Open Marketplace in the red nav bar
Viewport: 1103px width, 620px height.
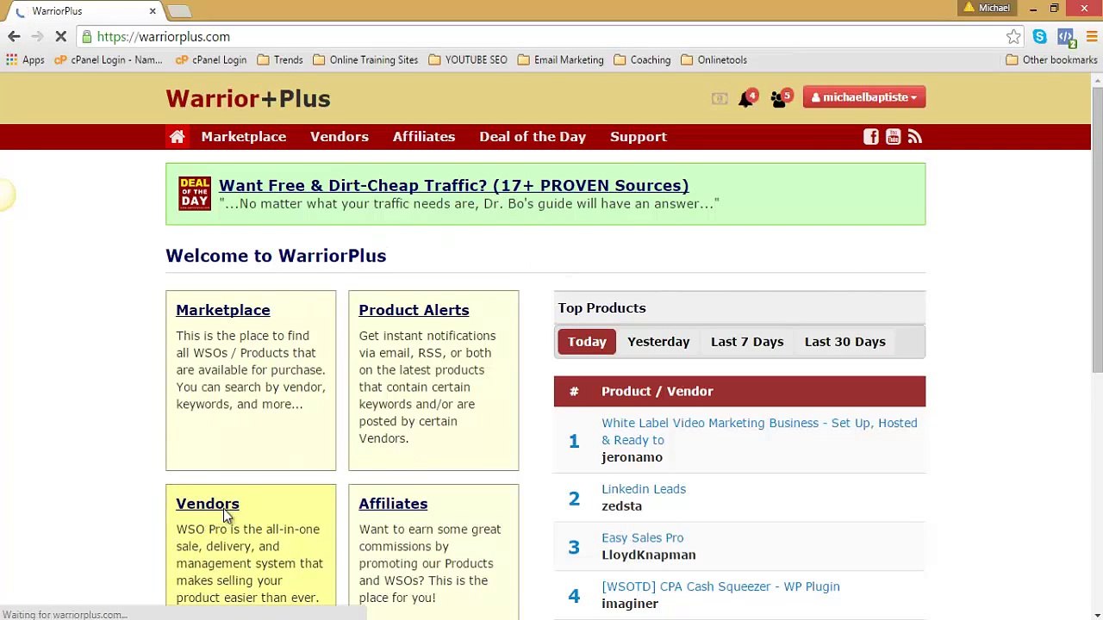pyautogui.click(x=244, y=137)
